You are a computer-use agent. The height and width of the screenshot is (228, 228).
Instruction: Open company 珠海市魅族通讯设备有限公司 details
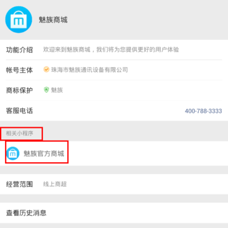(x=89, y=70)
